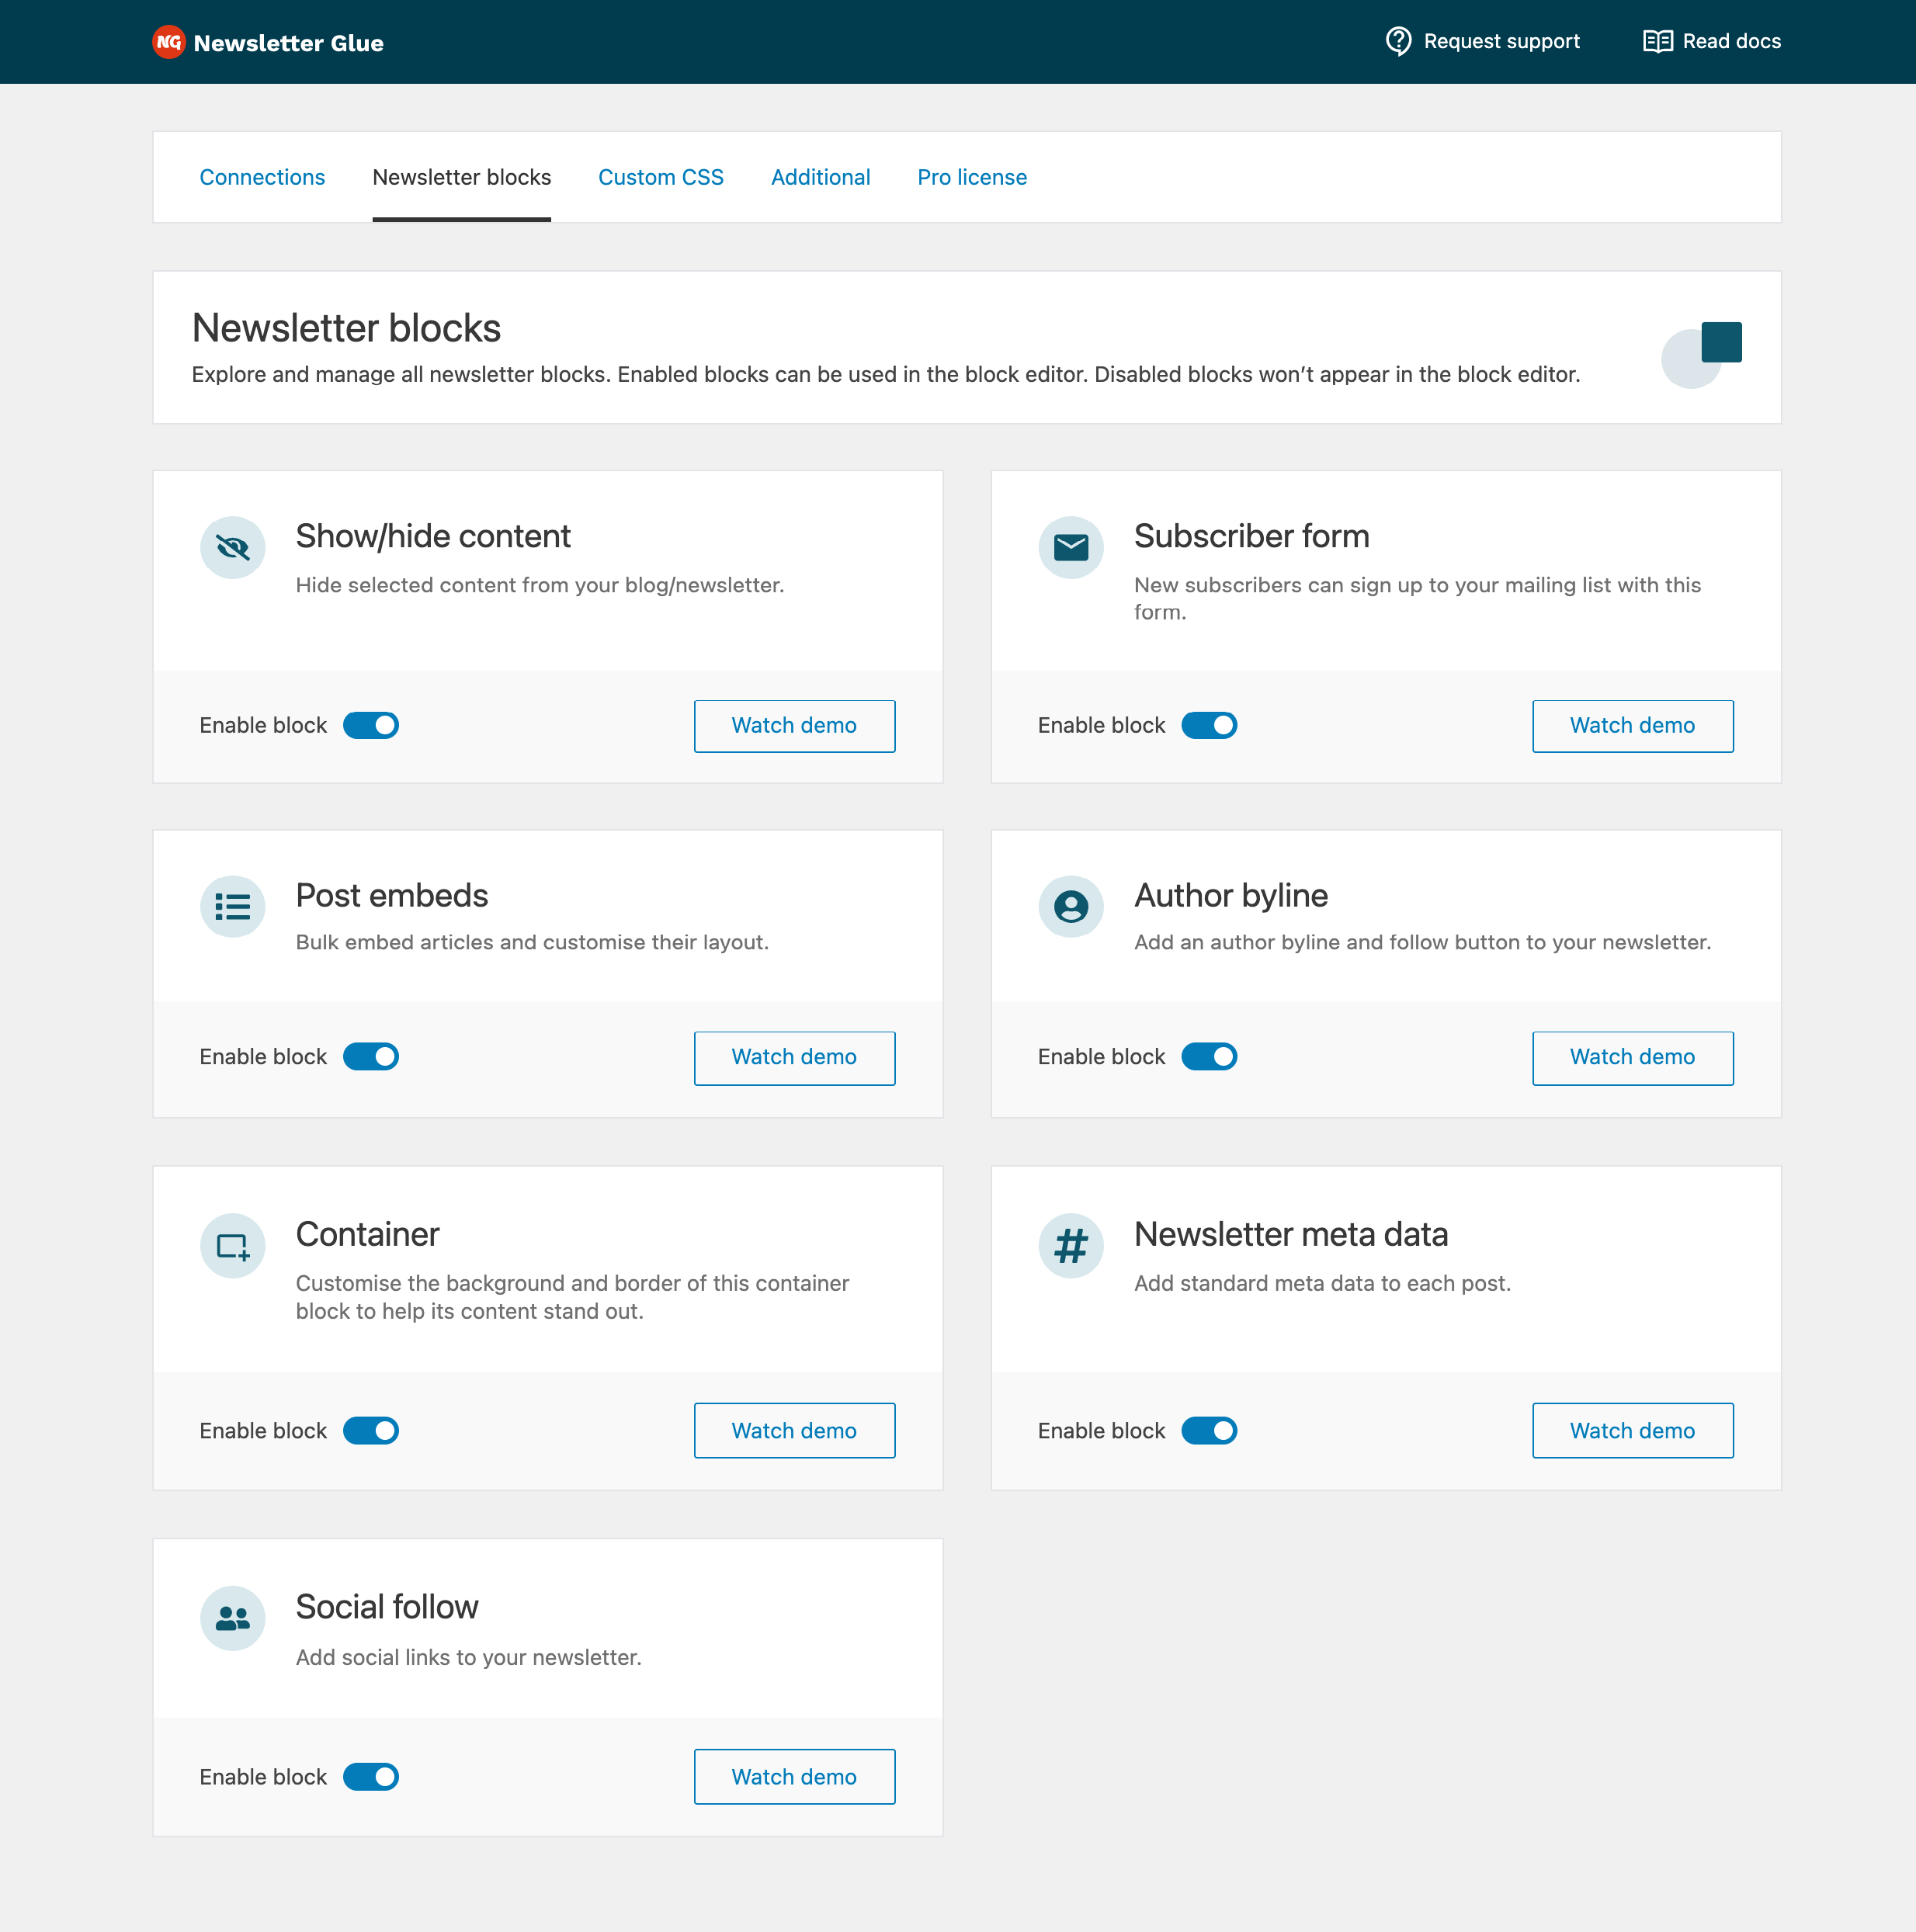Select the Newsletter blocks tab
The width and height of the screenshot is (1916, 1932).
(461, 177)
